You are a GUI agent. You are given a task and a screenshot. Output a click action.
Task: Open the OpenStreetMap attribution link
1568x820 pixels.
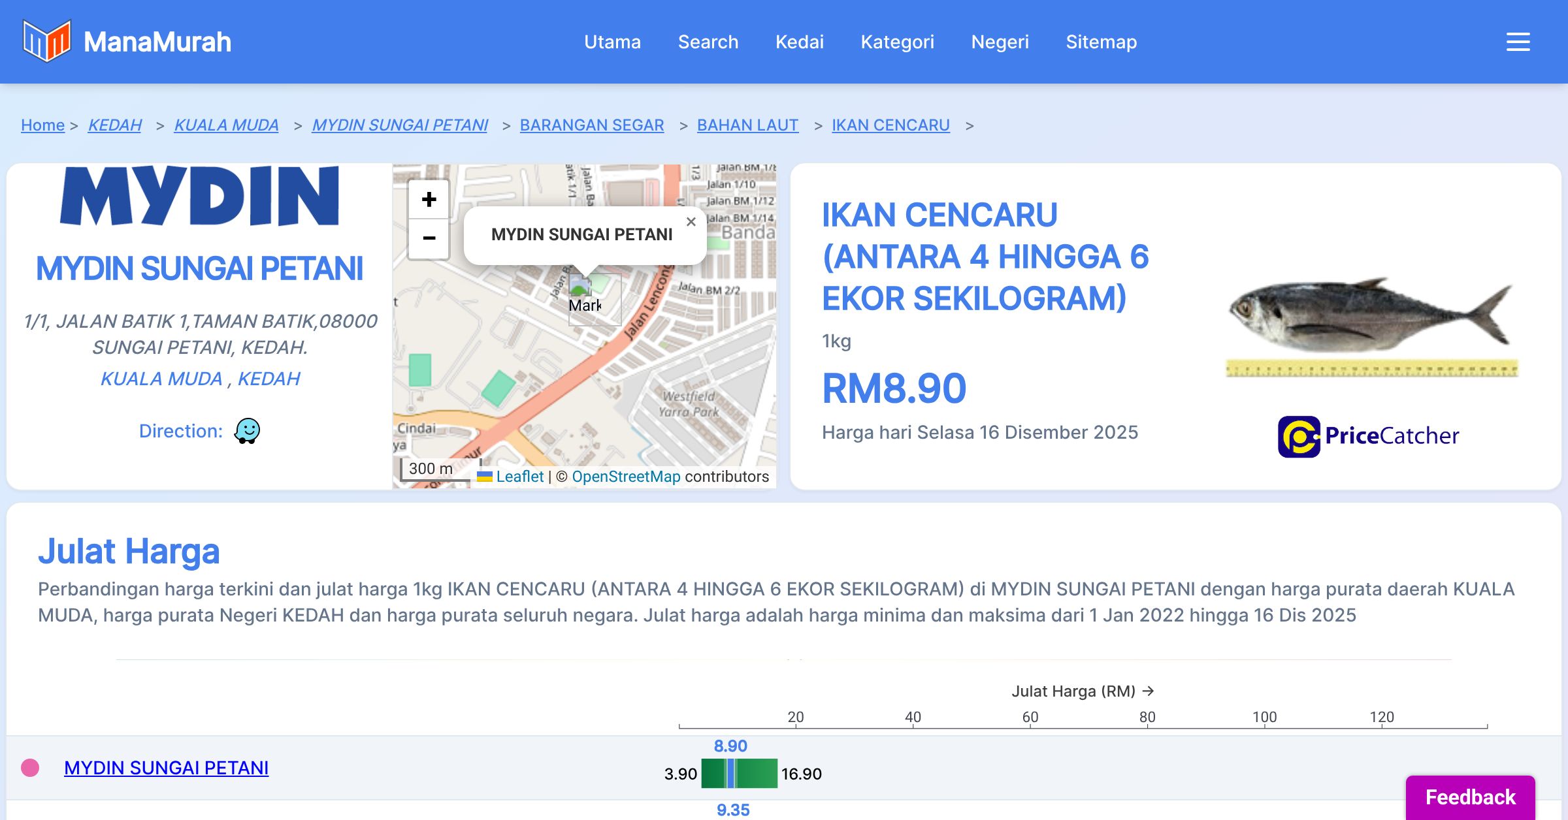click(626, 477)
